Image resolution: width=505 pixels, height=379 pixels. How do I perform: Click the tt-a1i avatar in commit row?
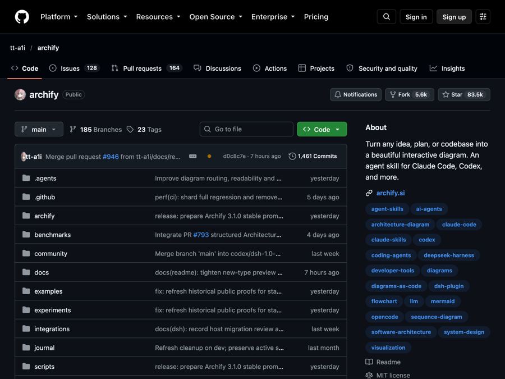click(x=23, y=157)
